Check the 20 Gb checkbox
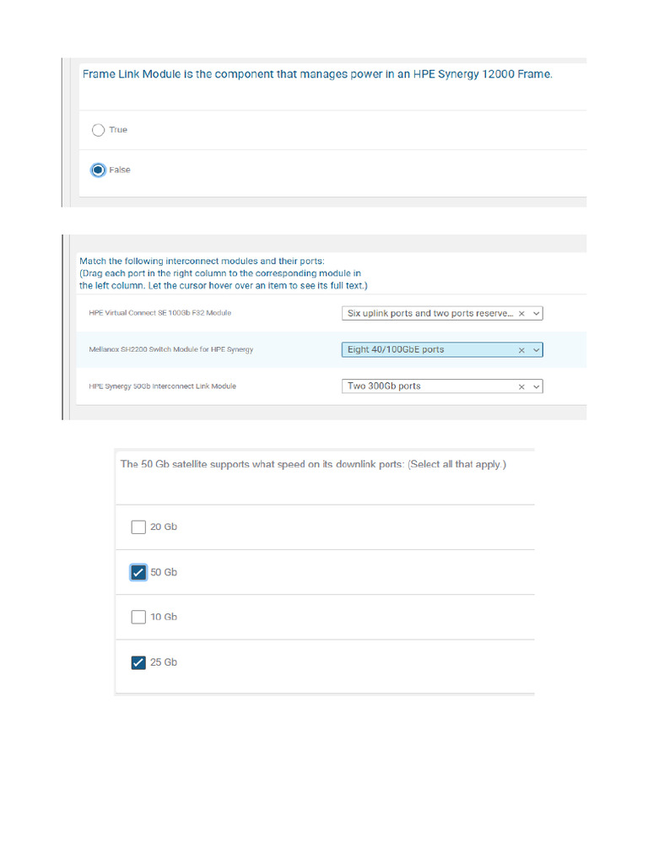648x864 pixels. [x=138, y=527]
